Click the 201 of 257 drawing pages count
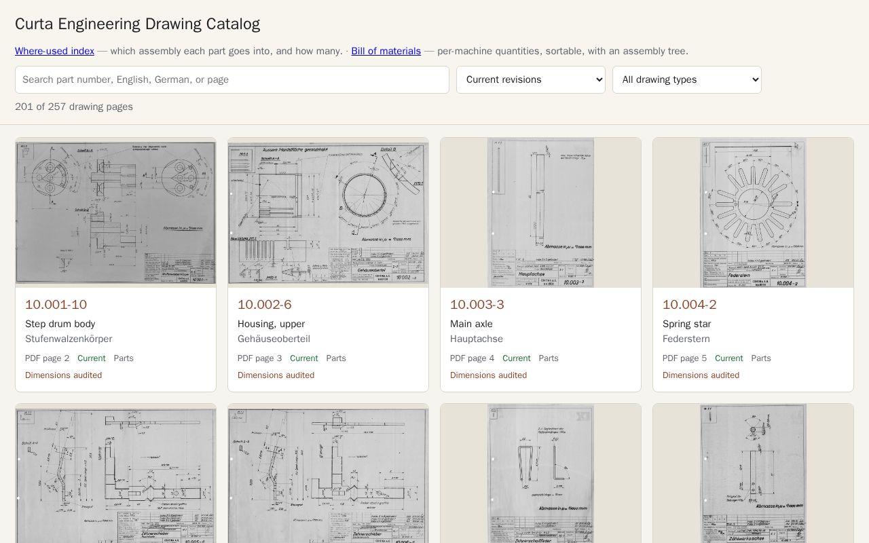Viewport: 869px width, 543px height. pyautogui.click(x=74, y=107)
